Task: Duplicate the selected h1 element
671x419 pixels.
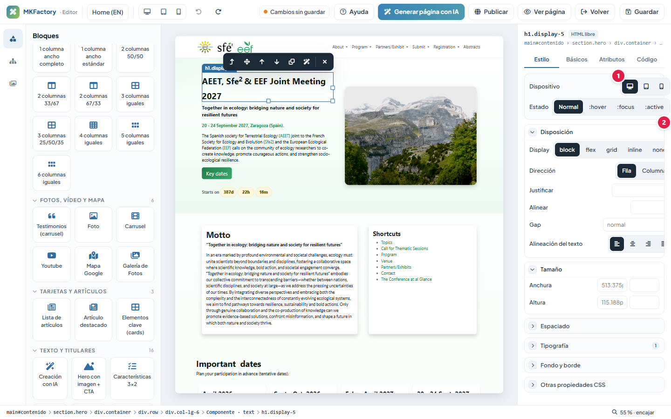Action: click(x=292, y=61)
